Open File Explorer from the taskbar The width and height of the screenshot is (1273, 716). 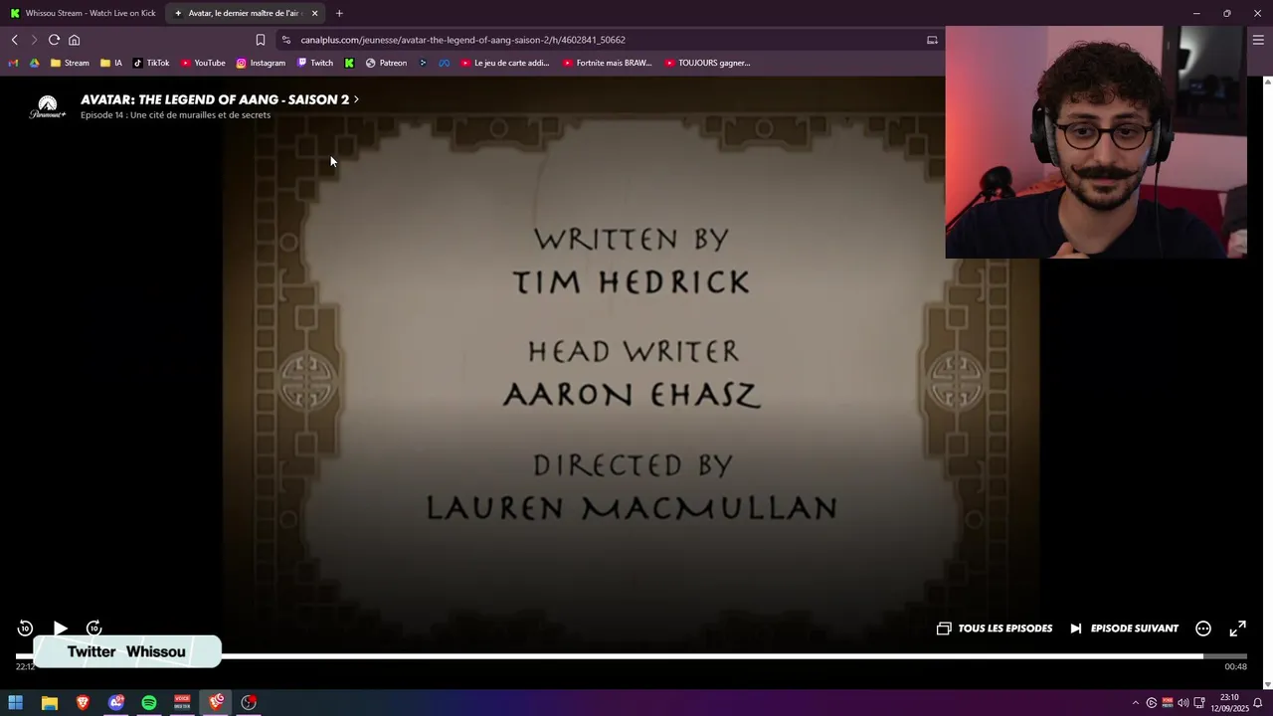[x=49, y=703]
